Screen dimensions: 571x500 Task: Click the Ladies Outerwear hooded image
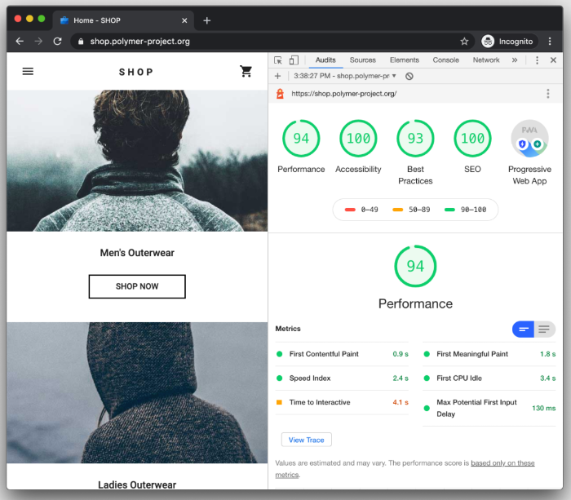pos(137,392)
